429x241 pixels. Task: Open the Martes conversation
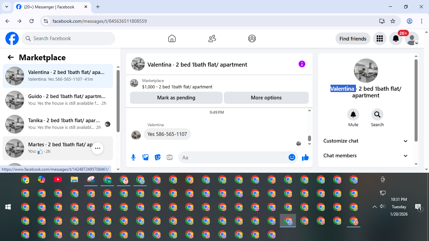[x=58, y=148]
